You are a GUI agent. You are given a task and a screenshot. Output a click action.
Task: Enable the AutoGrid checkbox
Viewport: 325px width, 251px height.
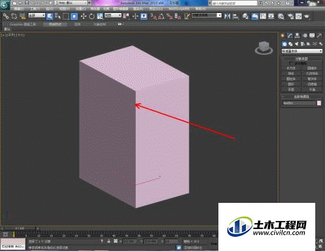(x=290, y=63)
